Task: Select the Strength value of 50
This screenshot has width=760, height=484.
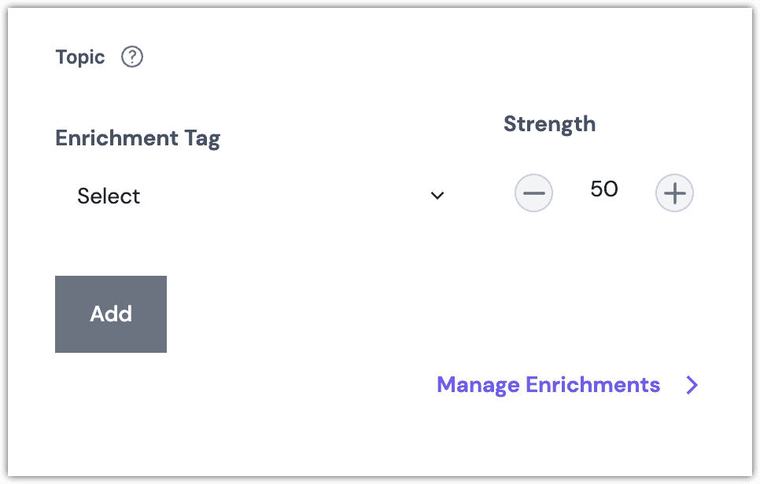Action: click(x=603, y=189)
